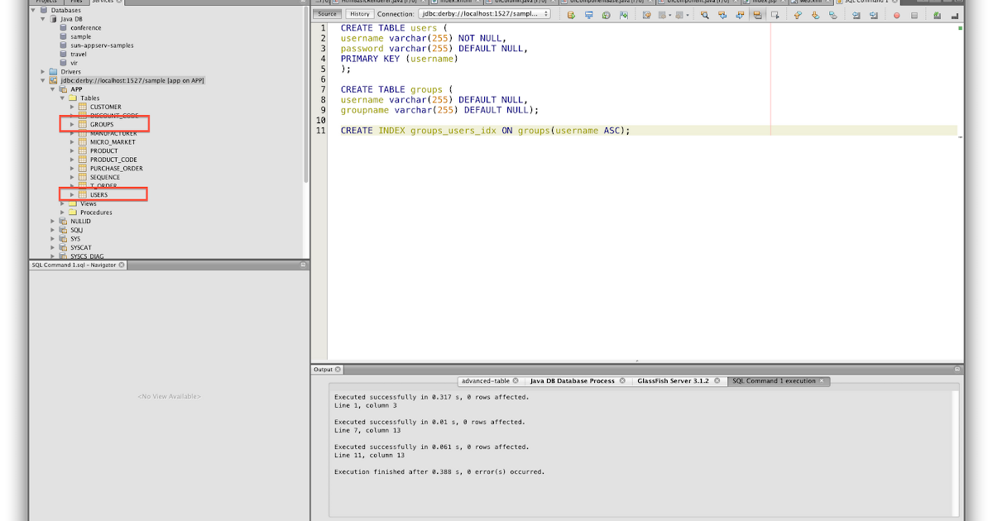Close the SQL Command 1.sql Navigator panel
The image size is (993, 521).
click(x=122, y=265)
